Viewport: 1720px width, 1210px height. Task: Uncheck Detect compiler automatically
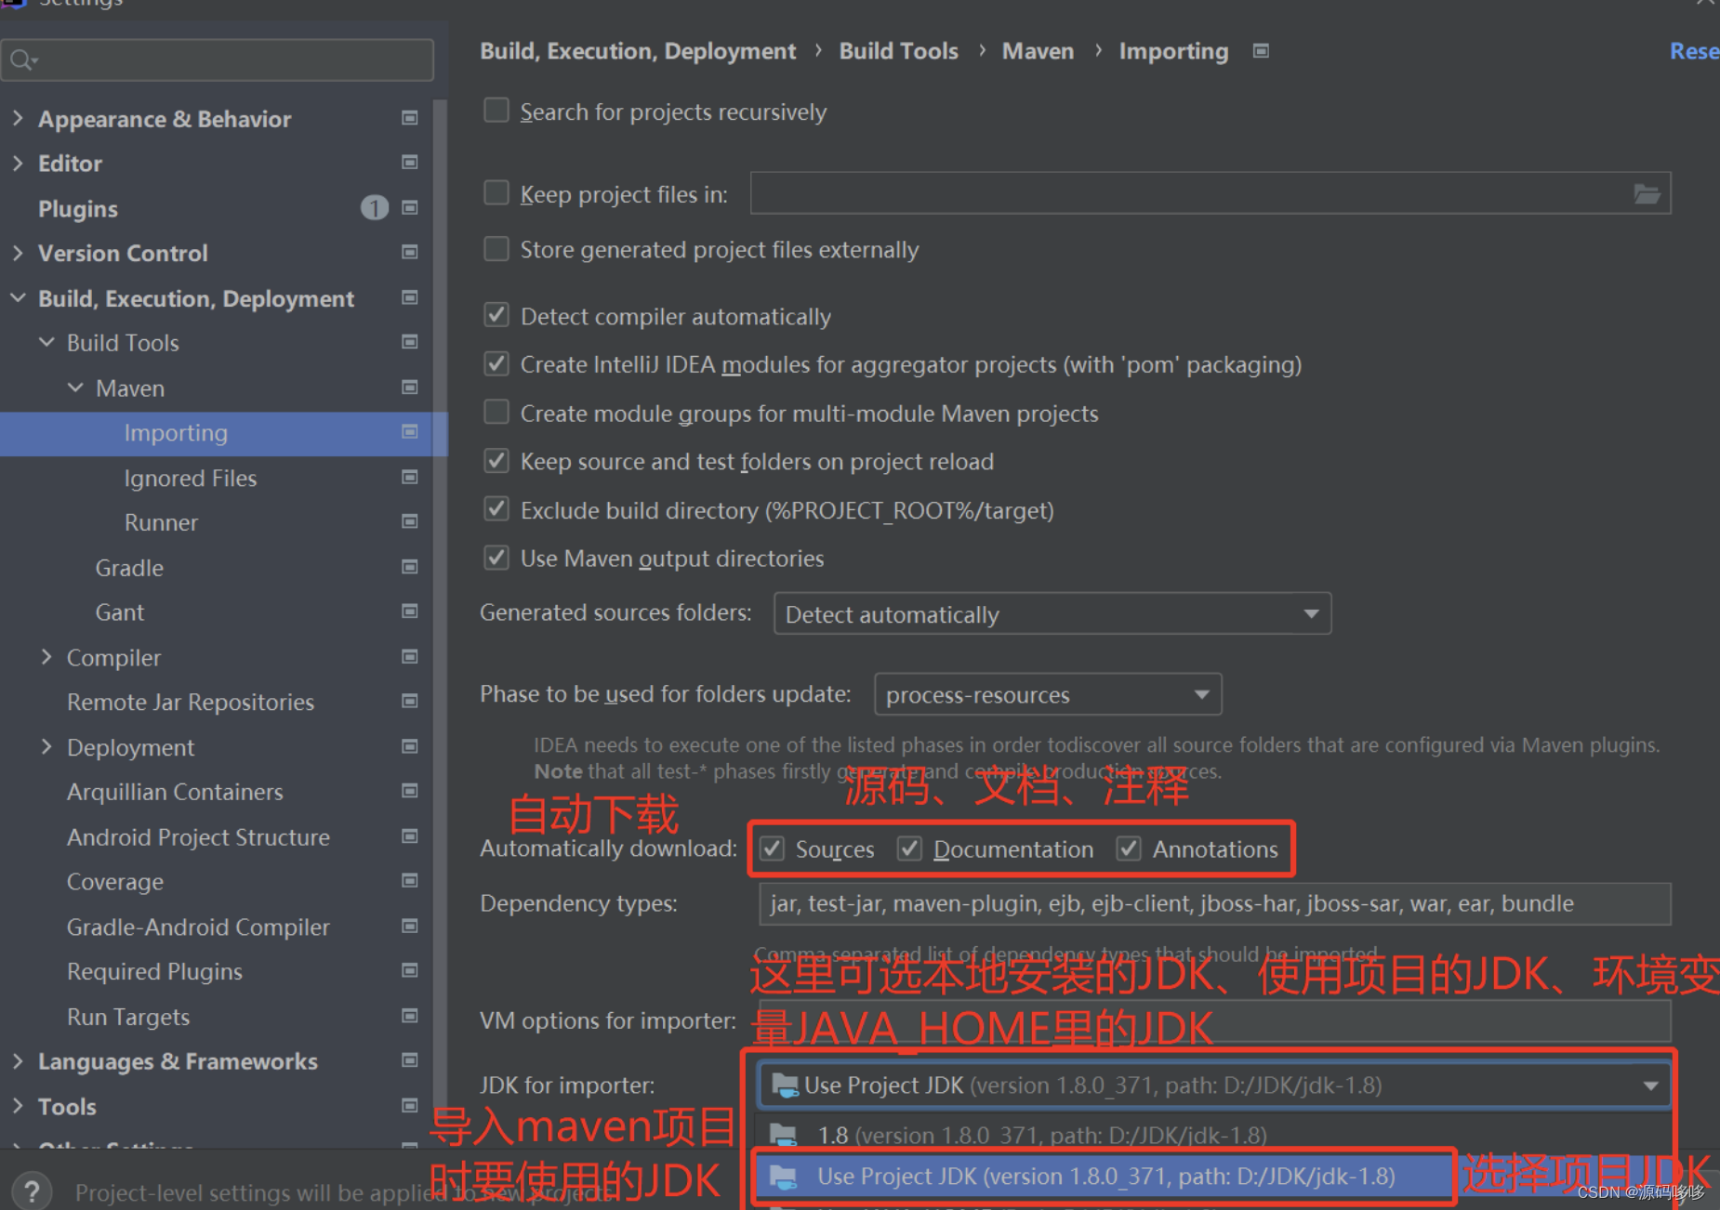click(496, 315)
